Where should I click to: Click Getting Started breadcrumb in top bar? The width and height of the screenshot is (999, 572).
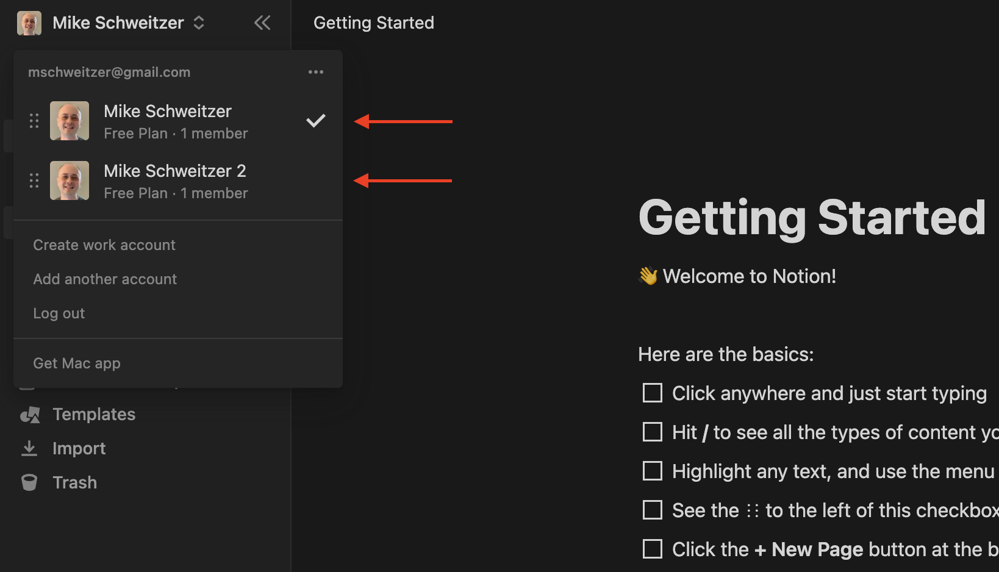(374, 23)
